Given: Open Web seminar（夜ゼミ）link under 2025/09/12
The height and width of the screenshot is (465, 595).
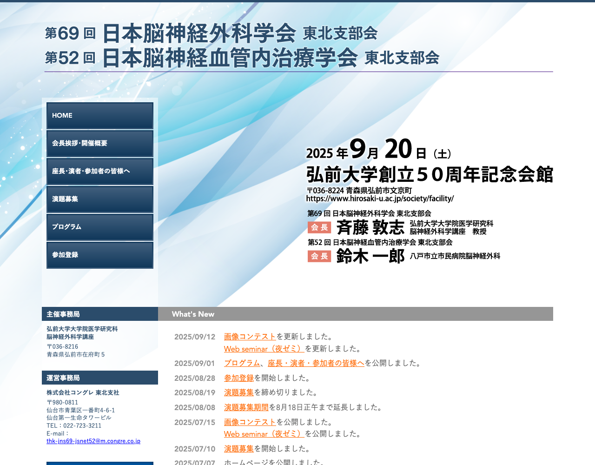Looking at the screenshot, I should [x=264, y=349].
